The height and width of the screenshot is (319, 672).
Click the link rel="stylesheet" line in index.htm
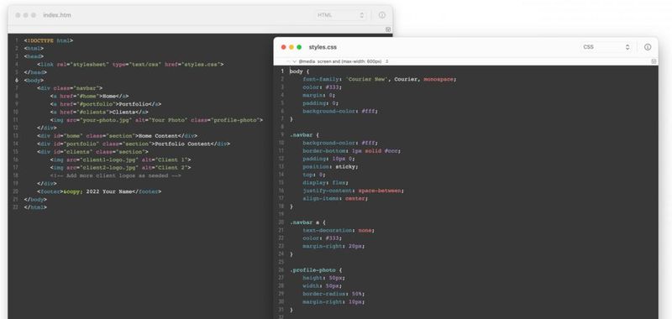click(130, 65)
